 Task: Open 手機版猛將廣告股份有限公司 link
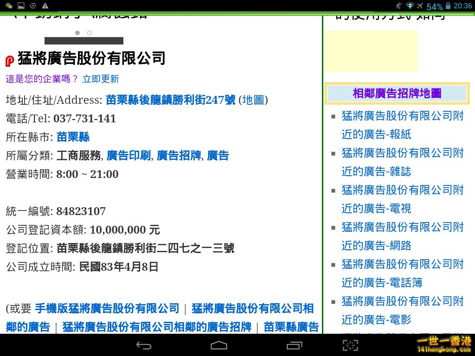tap(107, 308)
